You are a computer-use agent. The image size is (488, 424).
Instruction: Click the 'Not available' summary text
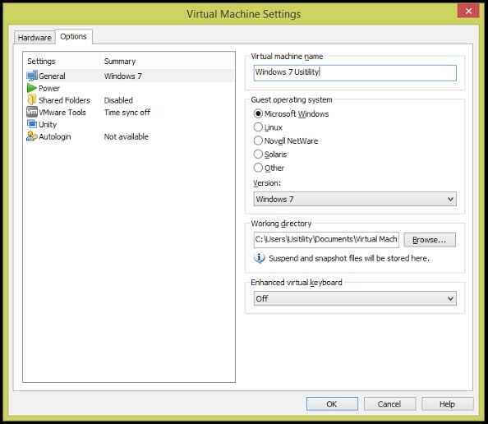tap(126, 136)
